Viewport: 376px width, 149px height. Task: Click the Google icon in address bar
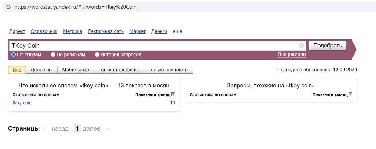click(x=8, y=7)
